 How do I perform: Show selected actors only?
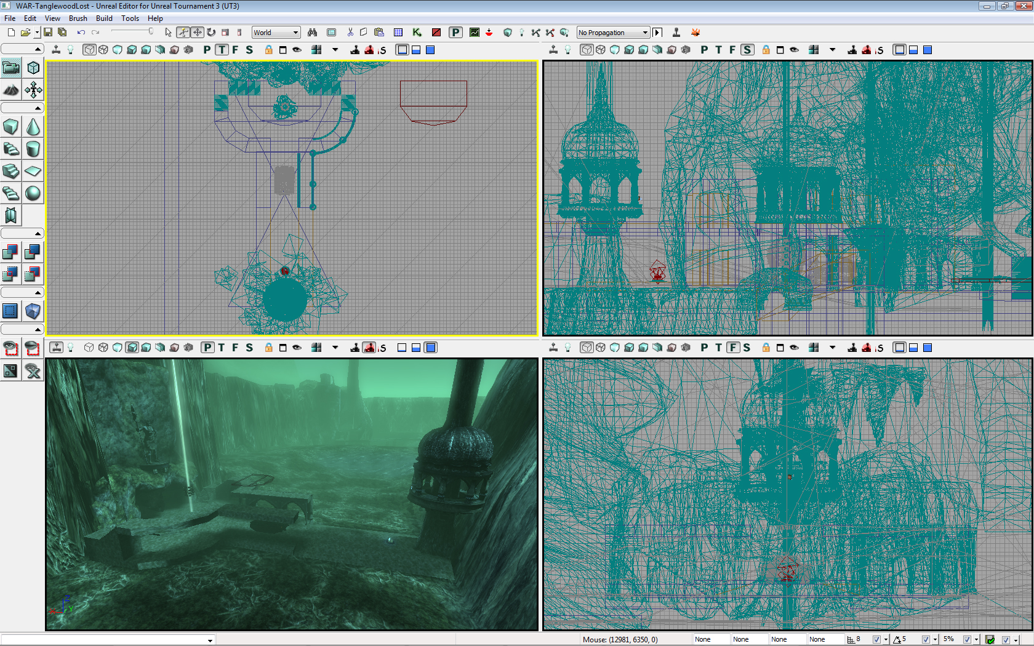point(11,348)
